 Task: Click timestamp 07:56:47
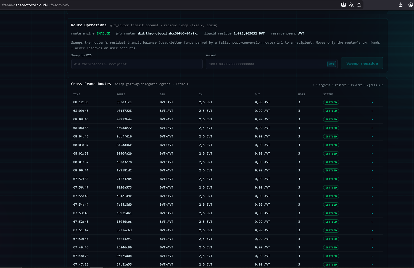click(81, 188)
